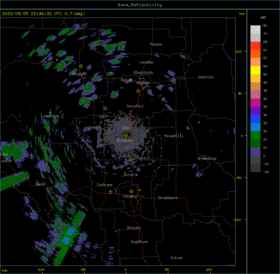Click the Limestone label
280x274 pixels.
pos(50,116)
